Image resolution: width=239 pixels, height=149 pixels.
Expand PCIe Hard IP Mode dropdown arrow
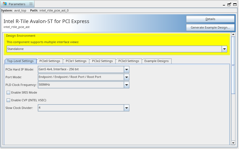[x=127, y=69]
